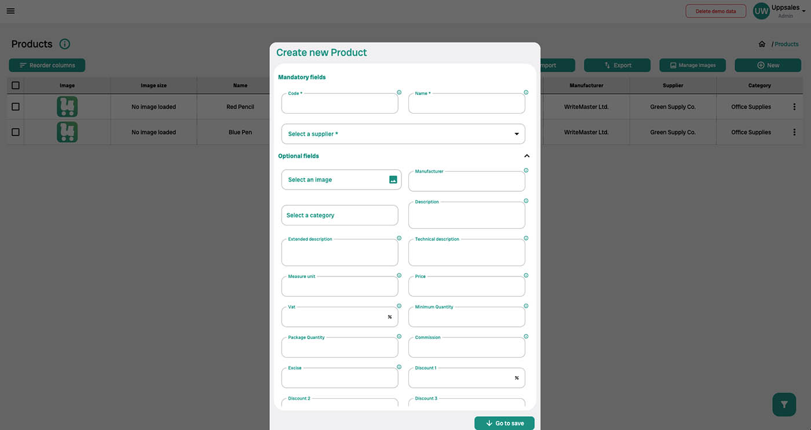The width and height of the screenshot is (811, 430).
Task: Collapse the Optional fields section
Action: coord(527,155)
